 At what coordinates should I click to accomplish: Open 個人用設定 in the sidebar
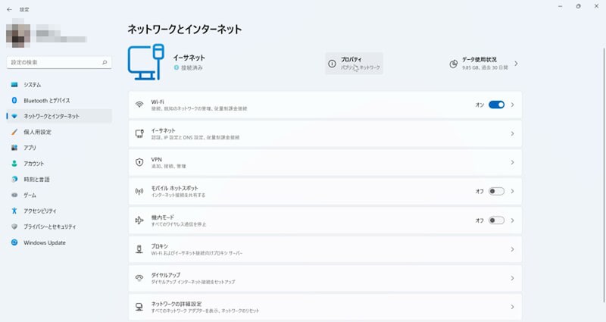click(x=38, y=132)
